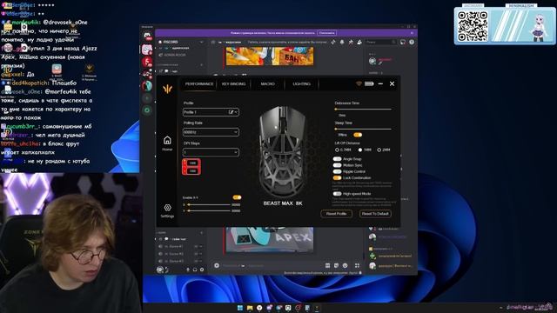Screen dimensions: 557x313
Task: Select the 0.7MM lift off distance
Action: (x=337, y=150)
